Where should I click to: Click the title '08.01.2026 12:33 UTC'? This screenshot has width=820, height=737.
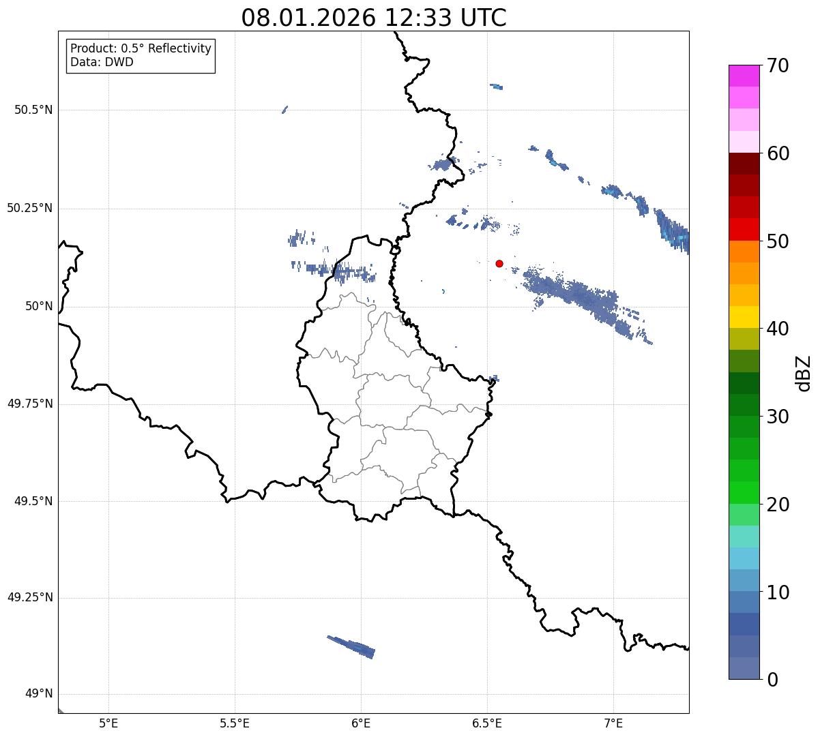[374, 18]
